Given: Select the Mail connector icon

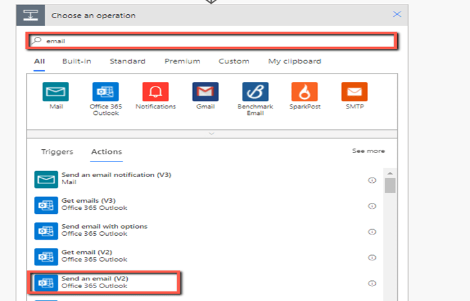Looking at the screenshot, I should (56, 92).
